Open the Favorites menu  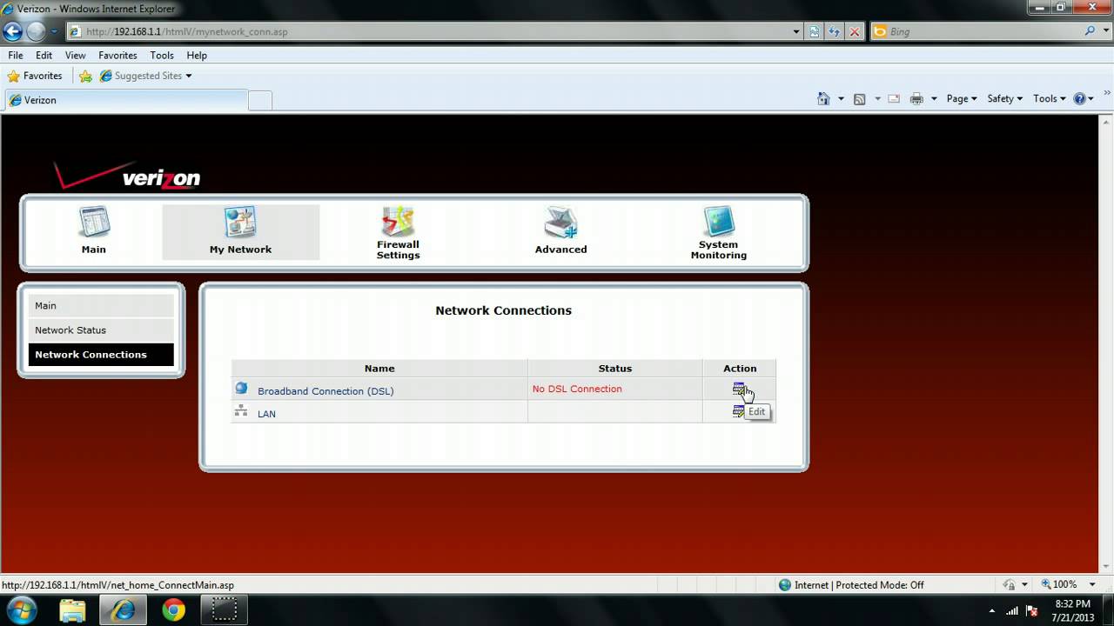[x=117, y=56]
